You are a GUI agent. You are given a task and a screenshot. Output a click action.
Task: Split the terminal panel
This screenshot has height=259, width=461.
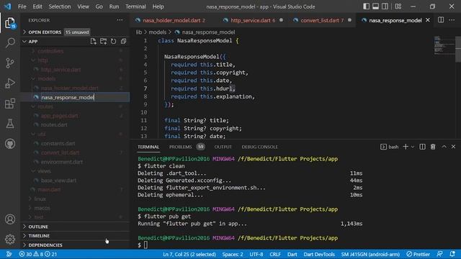422,147
